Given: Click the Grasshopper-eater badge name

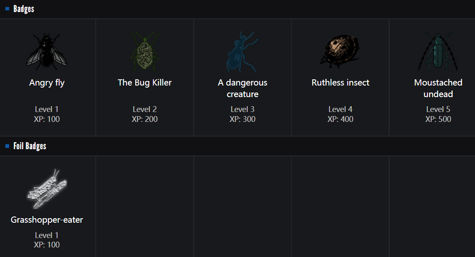Looking at the screenshot, I should click(47, 220).
